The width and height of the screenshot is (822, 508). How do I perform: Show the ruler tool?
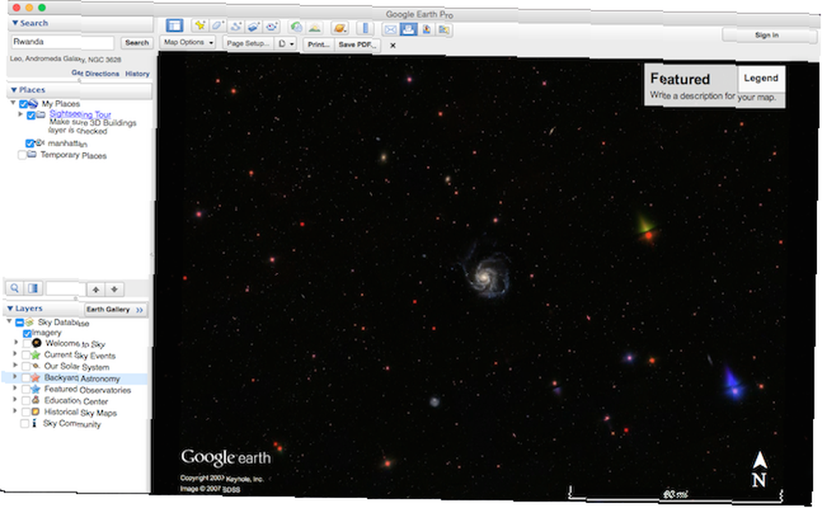point(365,28)
